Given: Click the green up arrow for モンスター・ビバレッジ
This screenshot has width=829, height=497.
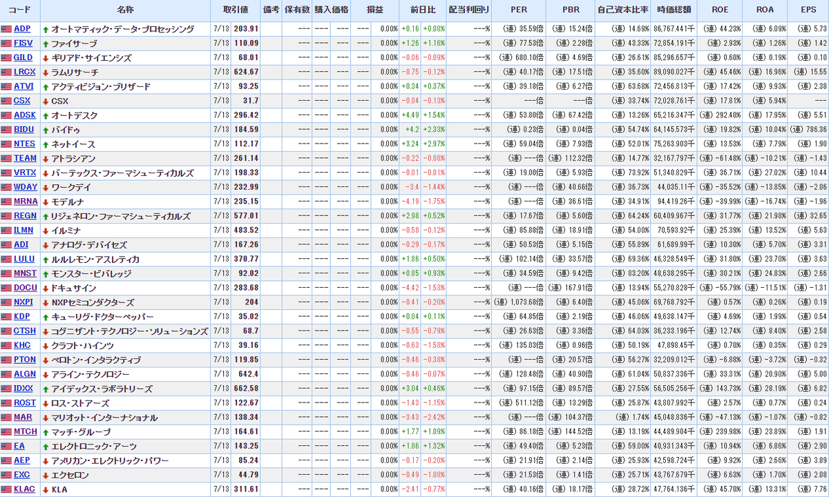Looking at the screenshot, I should (46, 273).
